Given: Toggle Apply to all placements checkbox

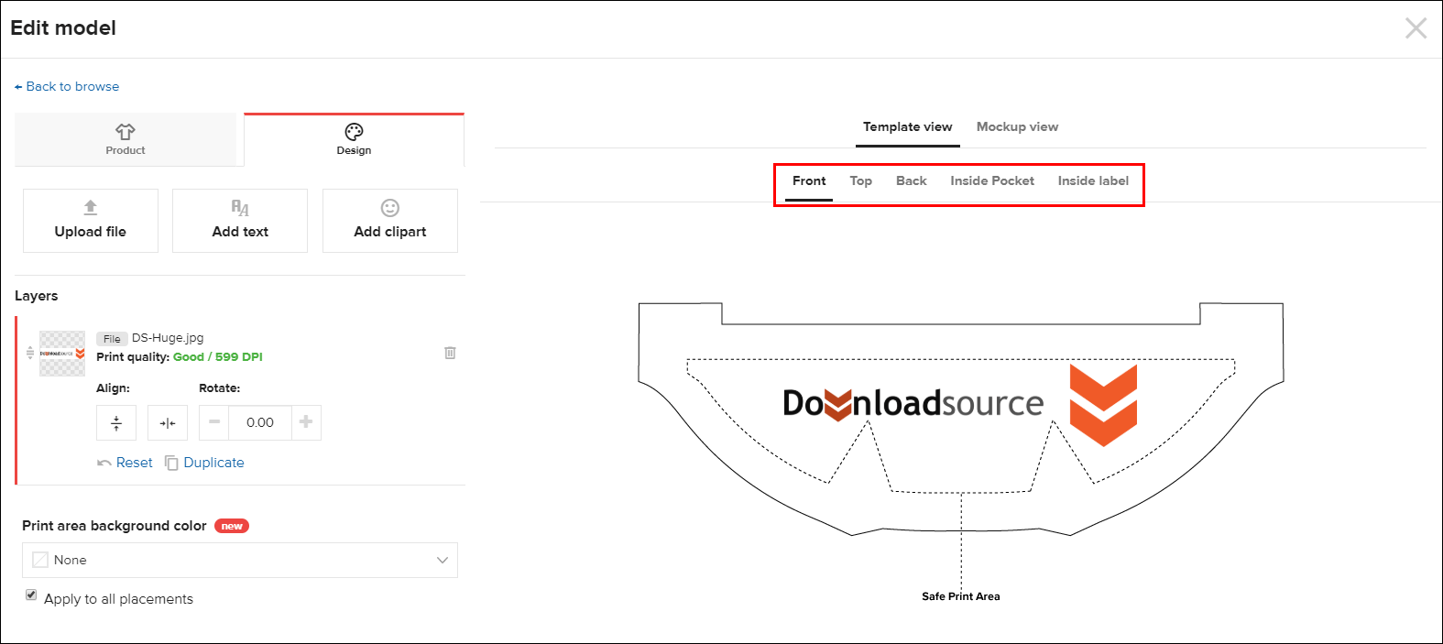Looking at the screenshot, I should (x=31, y=595).
